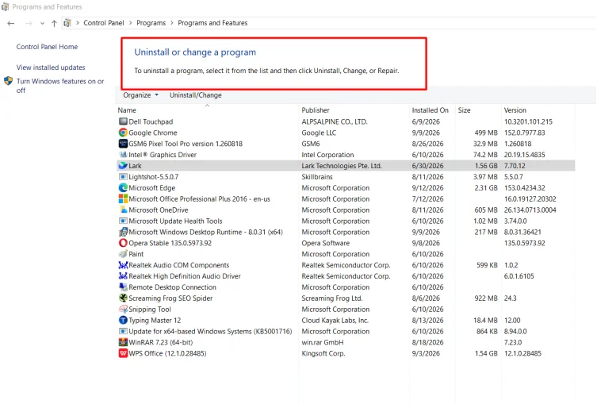Click the Intel Corporation publisher cell

[x=327, y=155]
